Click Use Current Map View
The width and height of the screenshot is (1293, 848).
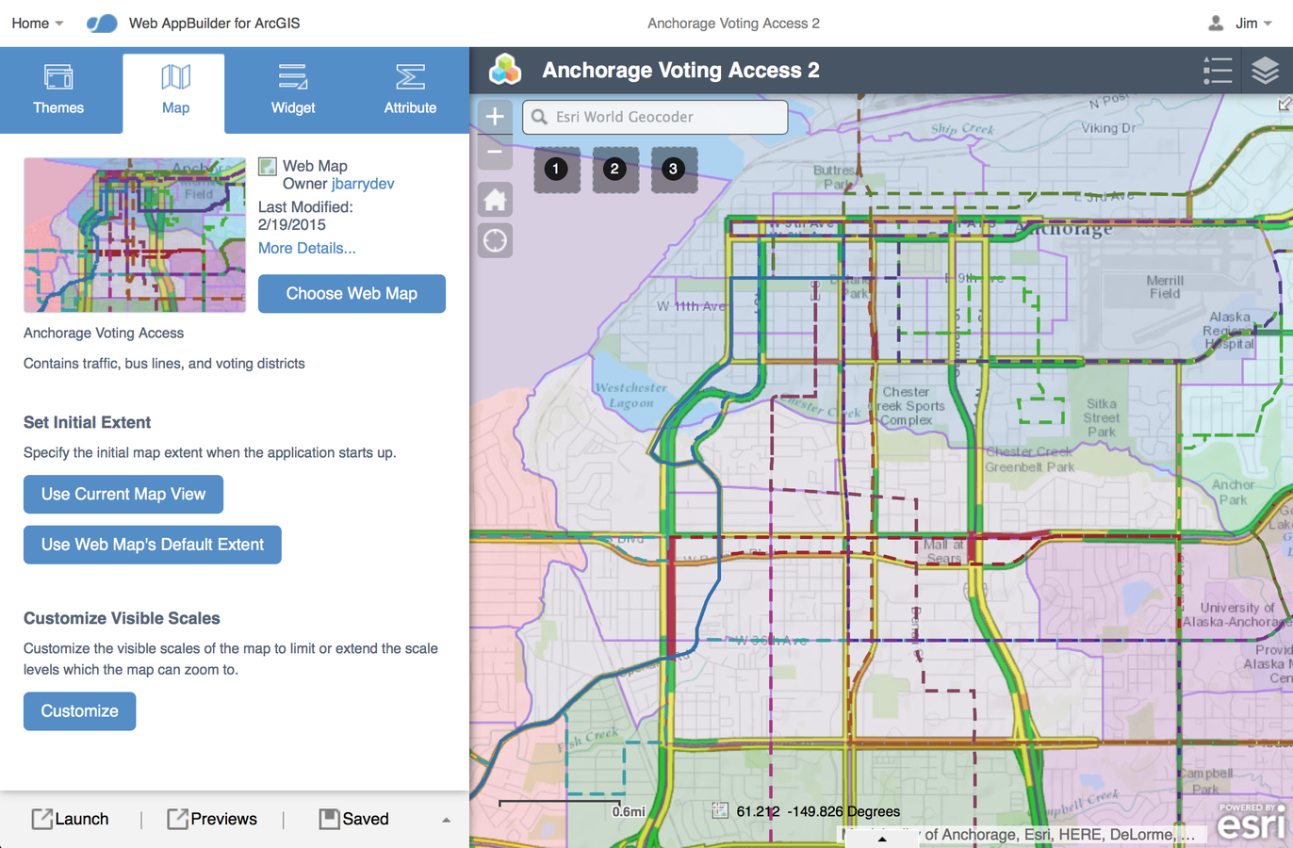pyautogui.click(x=123, y=495)
